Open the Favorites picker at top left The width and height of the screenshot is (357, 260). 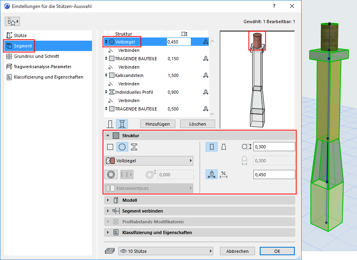click(x=12, y=21)
